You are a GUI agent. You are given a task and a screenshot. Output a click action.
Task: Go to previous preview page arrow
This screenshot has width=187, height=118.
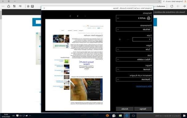(85, 16)
